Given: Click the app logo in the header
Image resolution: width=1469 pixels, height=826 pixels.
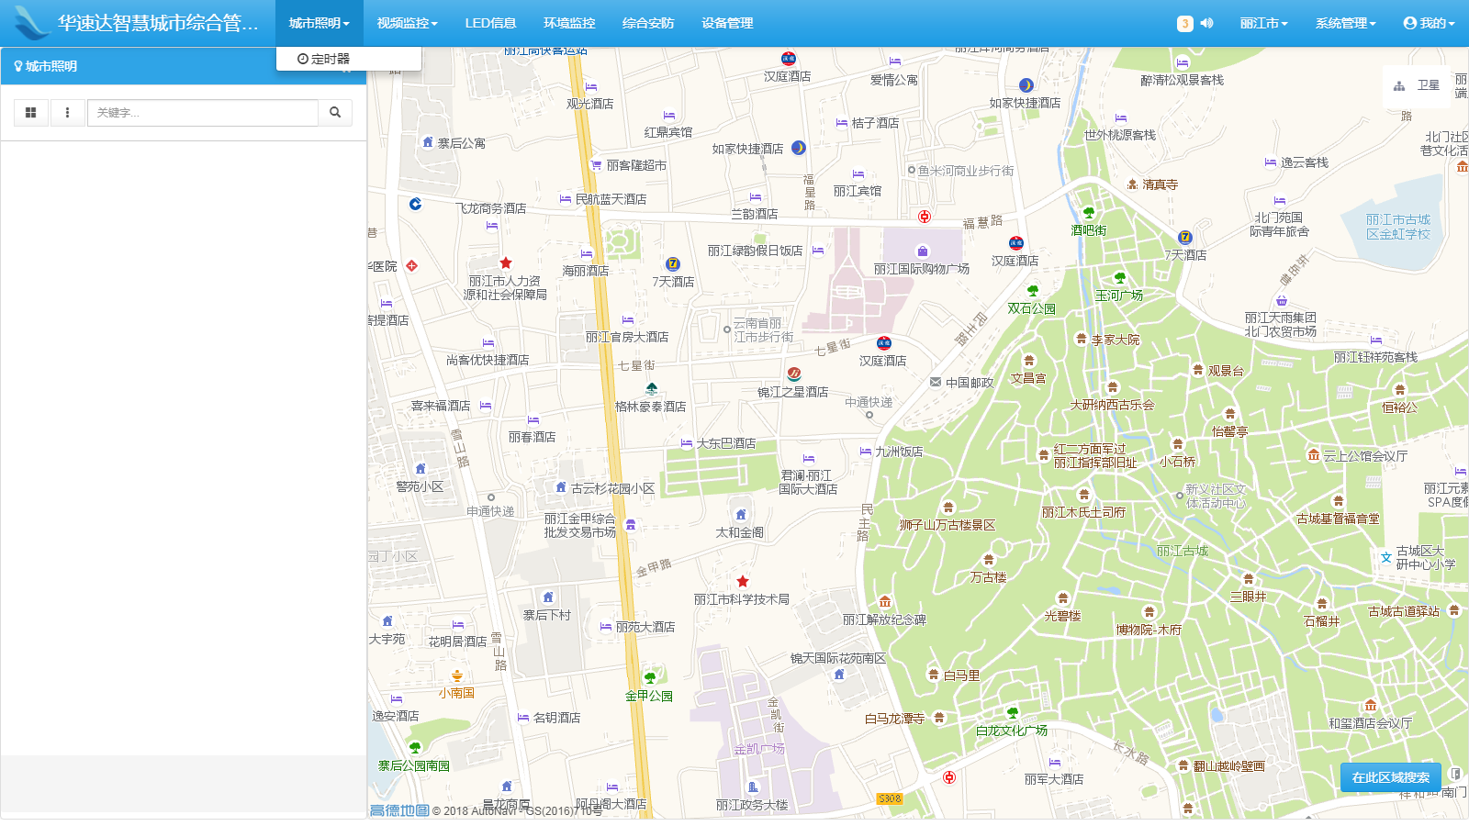Looking at the screenshot, I should [32, 23].
